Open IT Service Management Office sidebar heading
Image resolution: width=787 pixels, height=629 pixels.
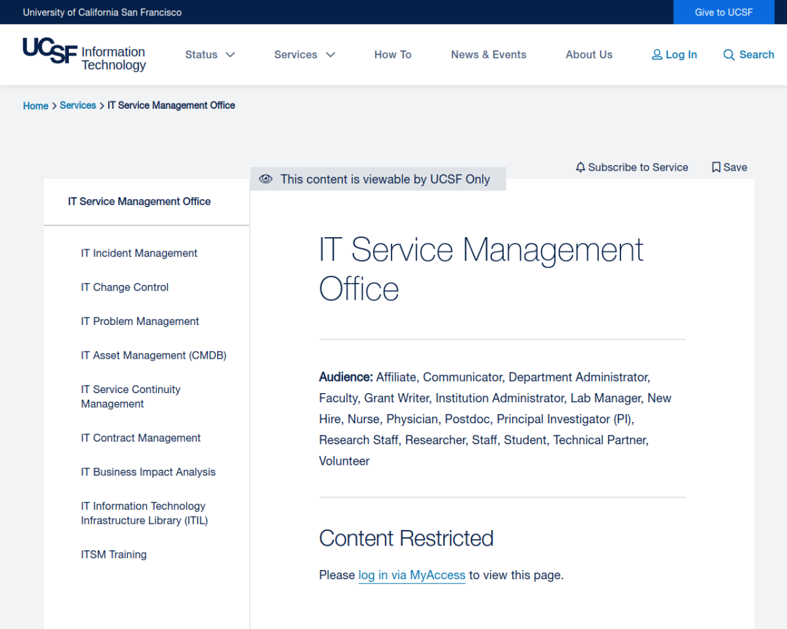[x=139, y=201]
